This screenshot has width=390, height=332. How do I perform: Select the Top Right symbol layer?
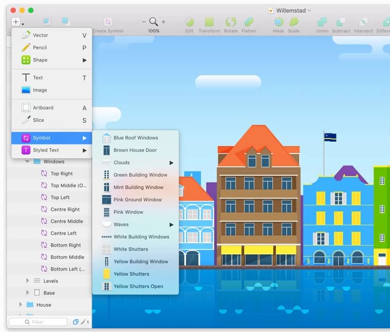tap(50, 174)
